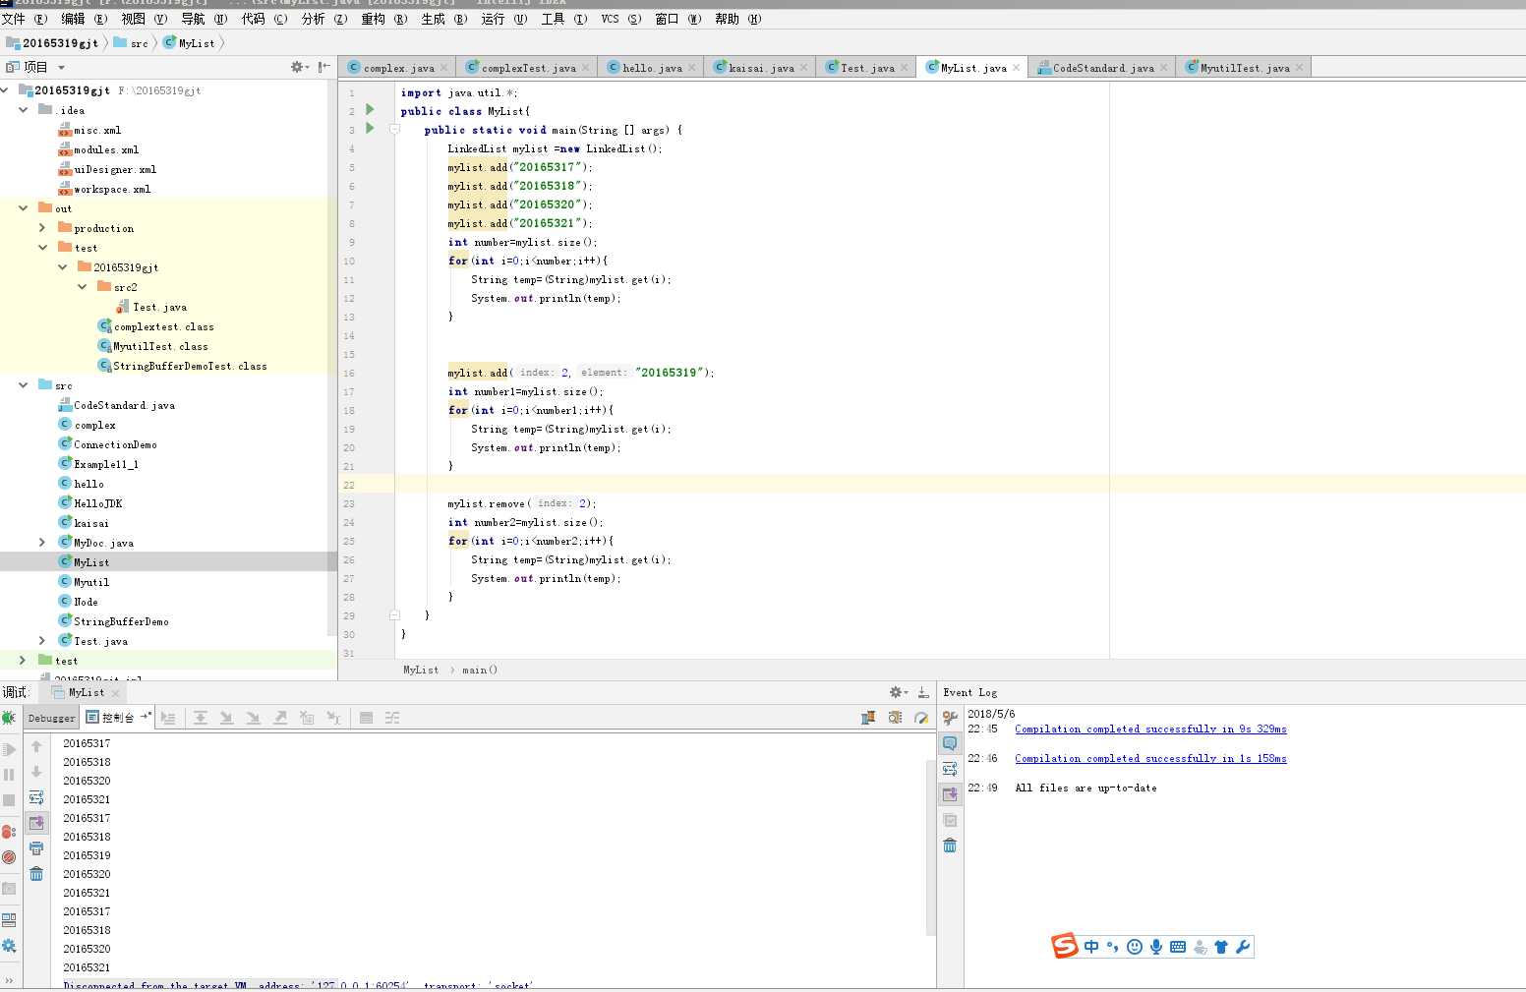Click Force Step Into icon
Image resolution: width=1526 pixels, height=992 pixels.
coord(254,718)
